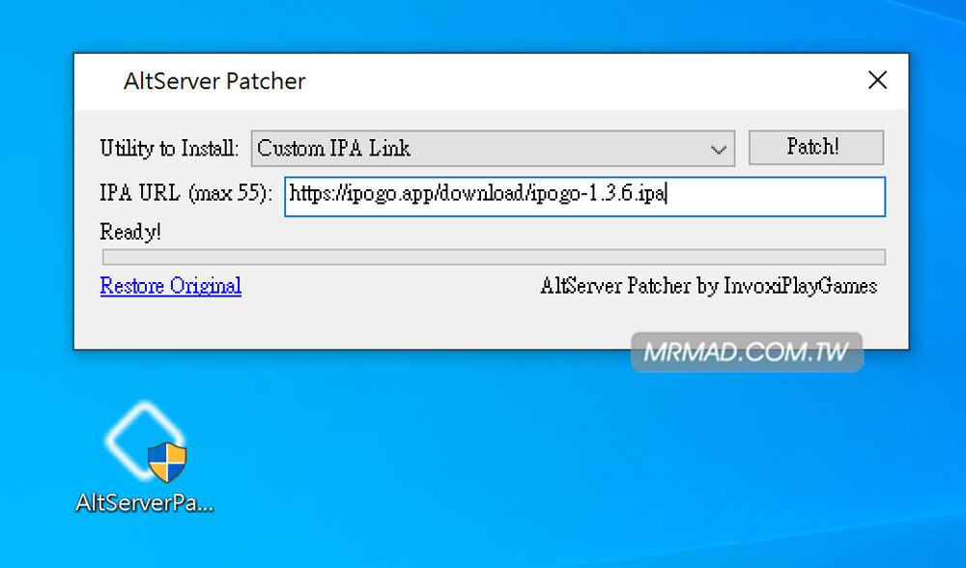The width and height of the screenshot is (966, 568).
Task: Click the AltServer Patcher window title
Action: [214, 81]
